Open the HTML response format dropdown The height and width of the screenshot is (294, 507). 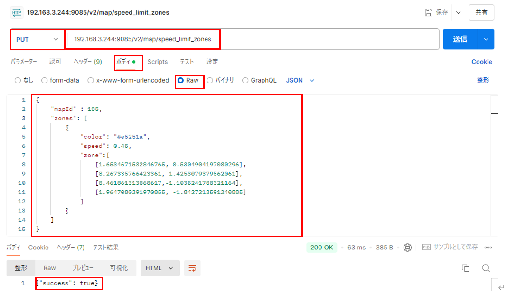(160, 268)
